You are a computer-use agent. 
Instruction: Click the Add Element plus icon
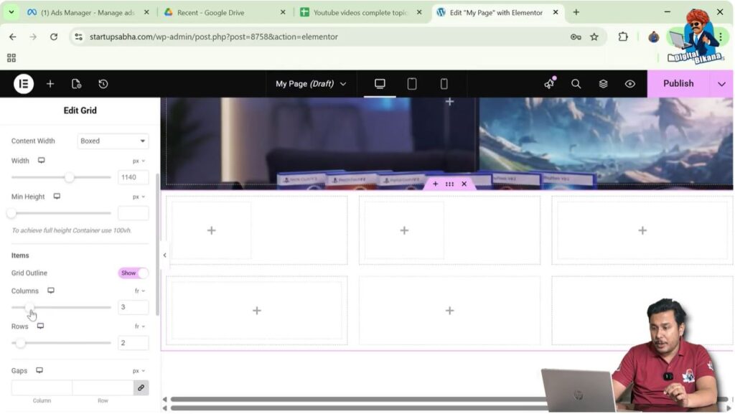(x=50, y=84)
